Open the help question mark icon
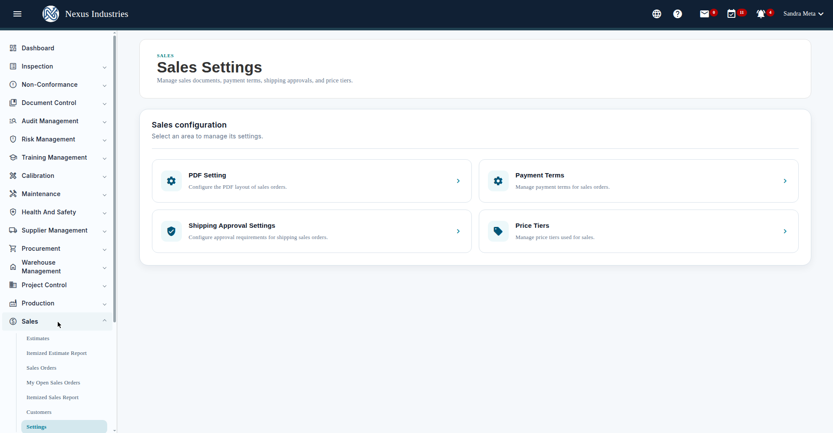 click(678, 14)
